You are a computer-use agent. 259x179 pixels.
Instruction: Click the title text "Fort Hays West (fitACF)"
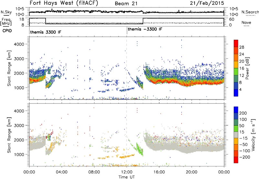coord(64,3)
